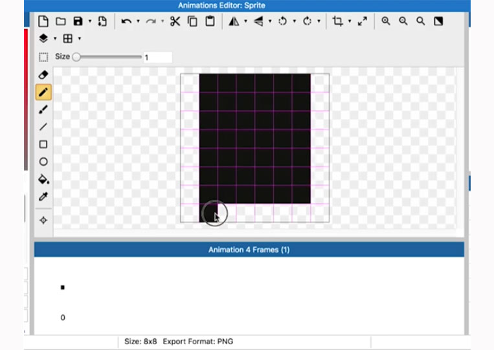Click the Size value input field
This screenshot has width=494, height=350.
pos(158,58)
